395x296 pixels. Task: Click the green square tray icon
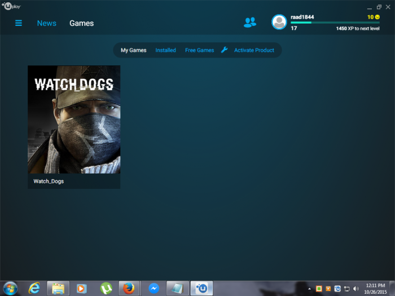[319, 289]
